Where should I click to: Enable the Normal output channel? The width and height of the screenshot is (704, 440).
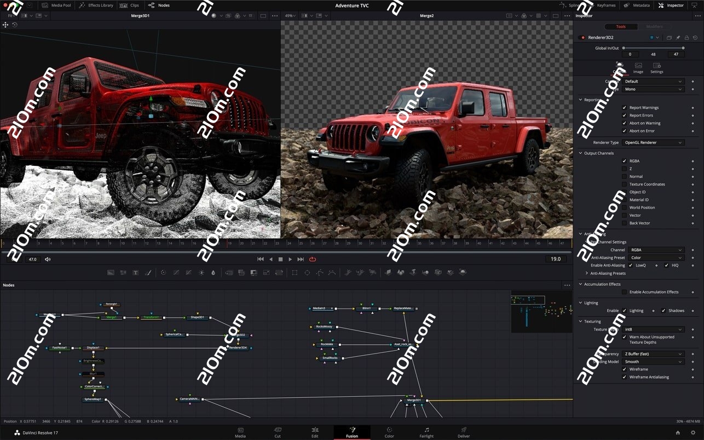624,176
